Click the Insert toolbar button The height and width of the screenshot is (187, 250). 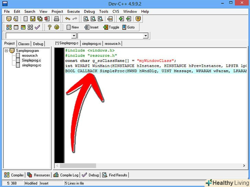[91, 27]
